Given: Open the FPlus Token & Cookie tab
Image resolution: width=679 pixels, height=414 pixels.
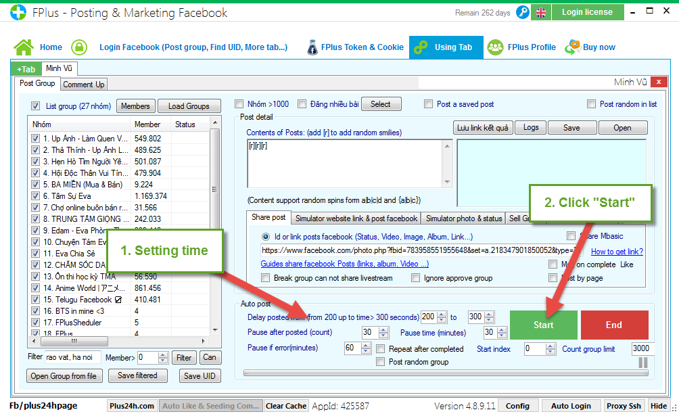Looking at the screenshot, I should click(x=362, y=47).
